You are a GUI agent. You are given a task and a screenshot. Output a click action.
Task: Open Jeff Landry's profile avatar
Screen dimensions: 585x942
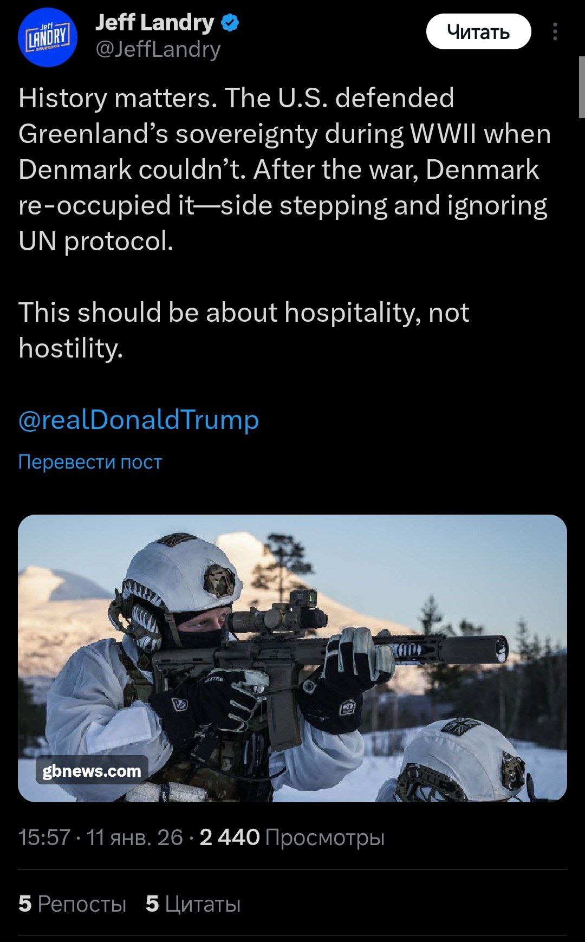[48, 41]
